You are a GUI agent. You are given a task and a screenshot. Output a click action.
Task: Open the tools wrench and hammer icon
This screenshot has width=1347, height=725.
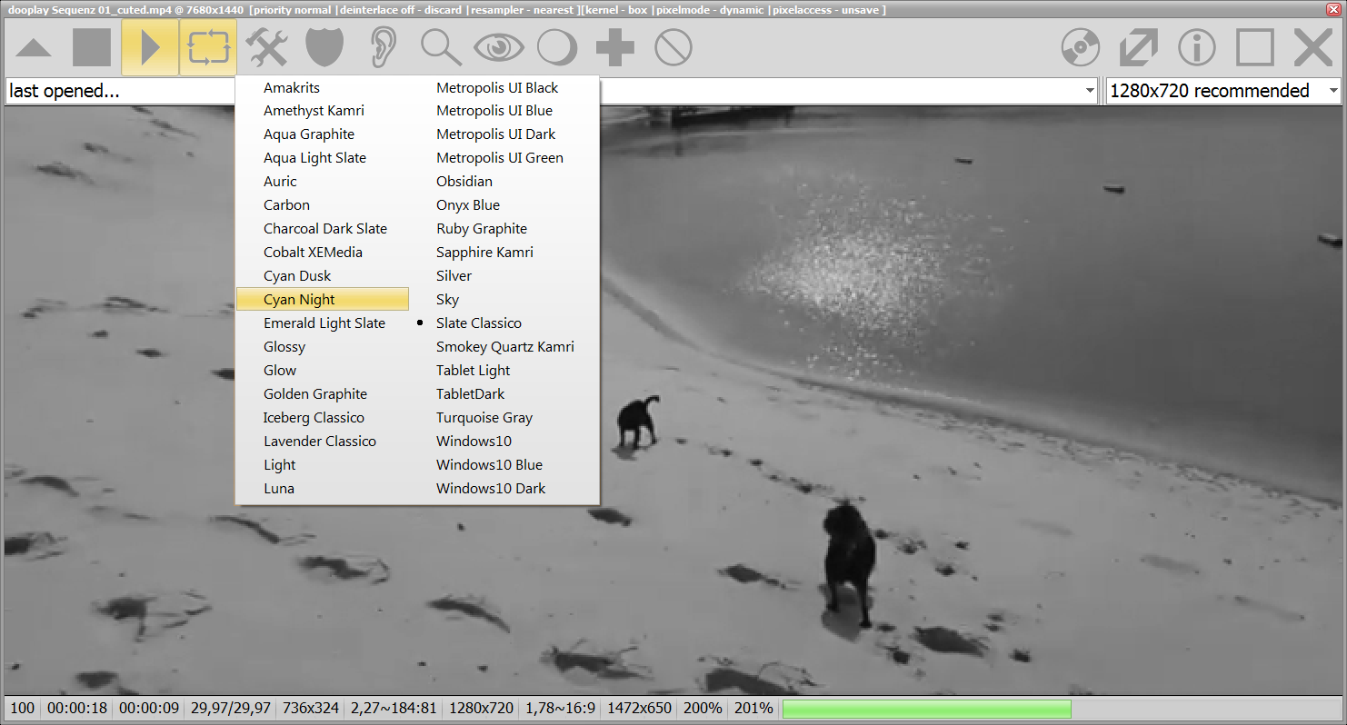266,47
